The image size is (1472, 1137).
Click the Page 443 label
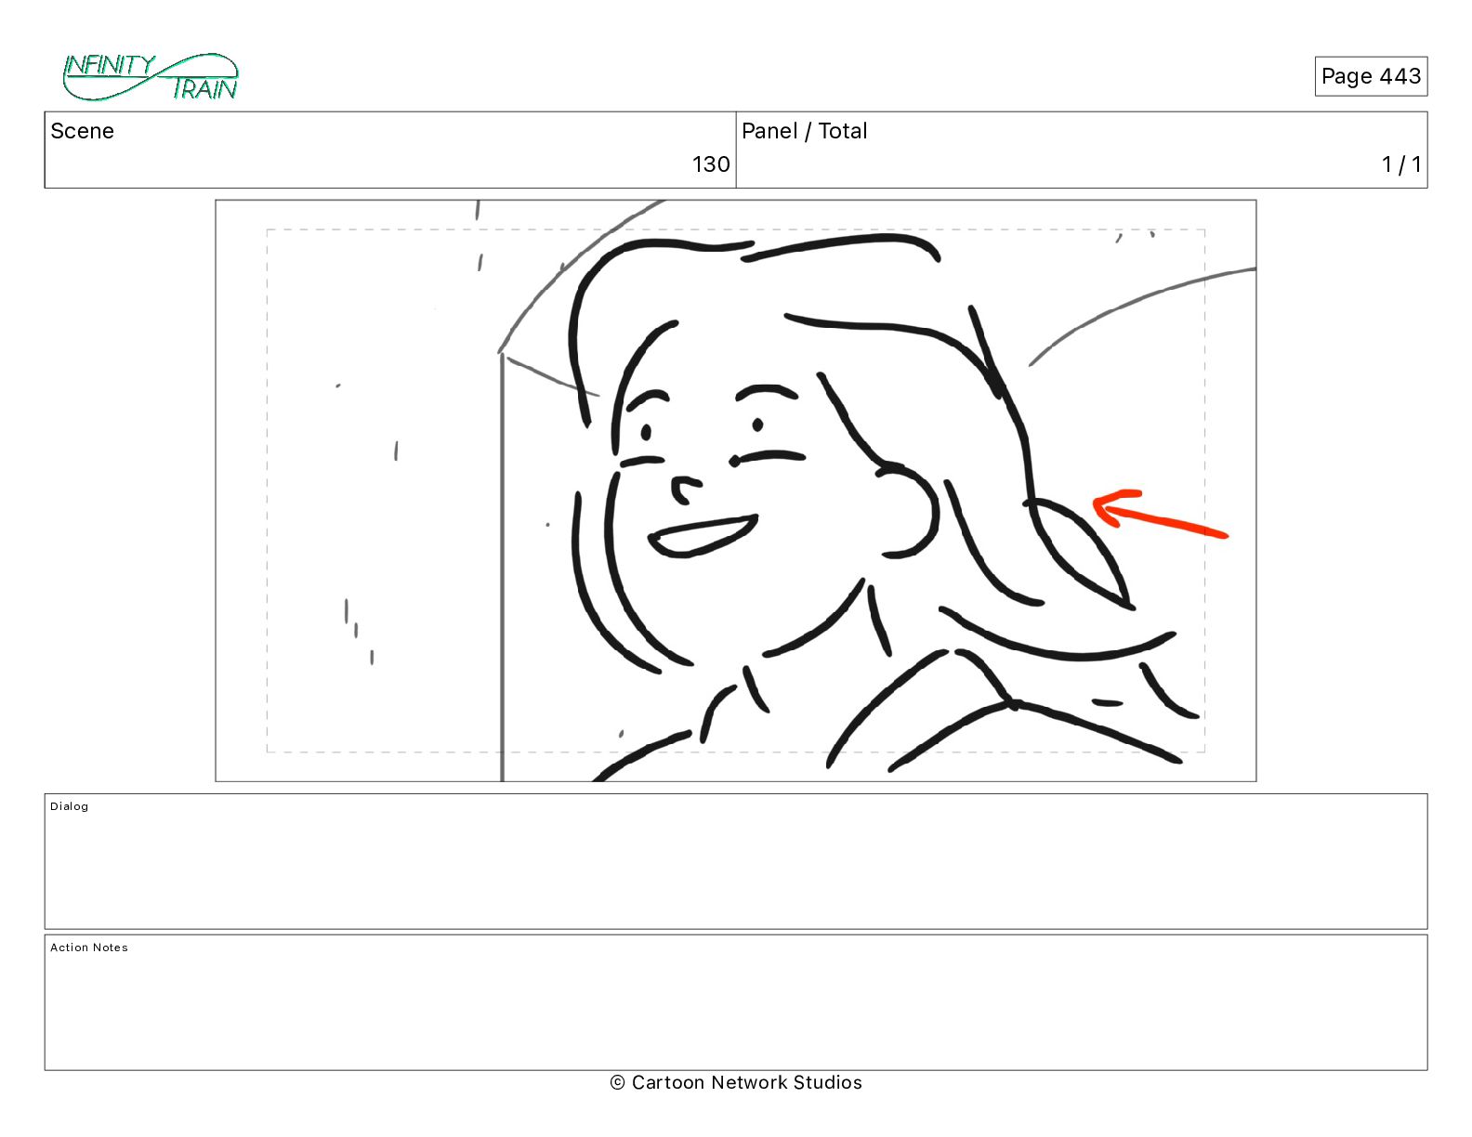tap(1371, 76)
